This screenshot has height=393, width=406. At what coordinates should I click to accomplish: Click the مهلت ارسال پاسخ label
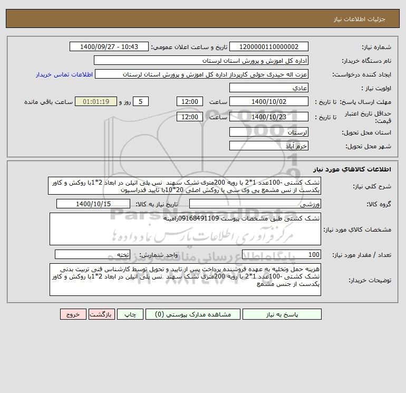tap(365, 102)
